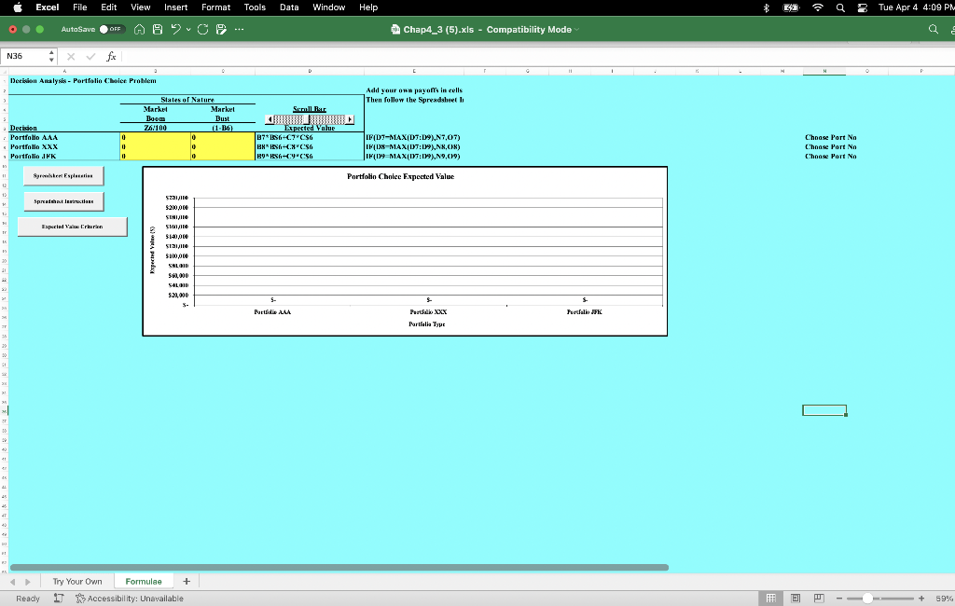Screen dimensions: 955x606
Task: Click the Wi-Fi icon in the menu bar
Action: 817,7
